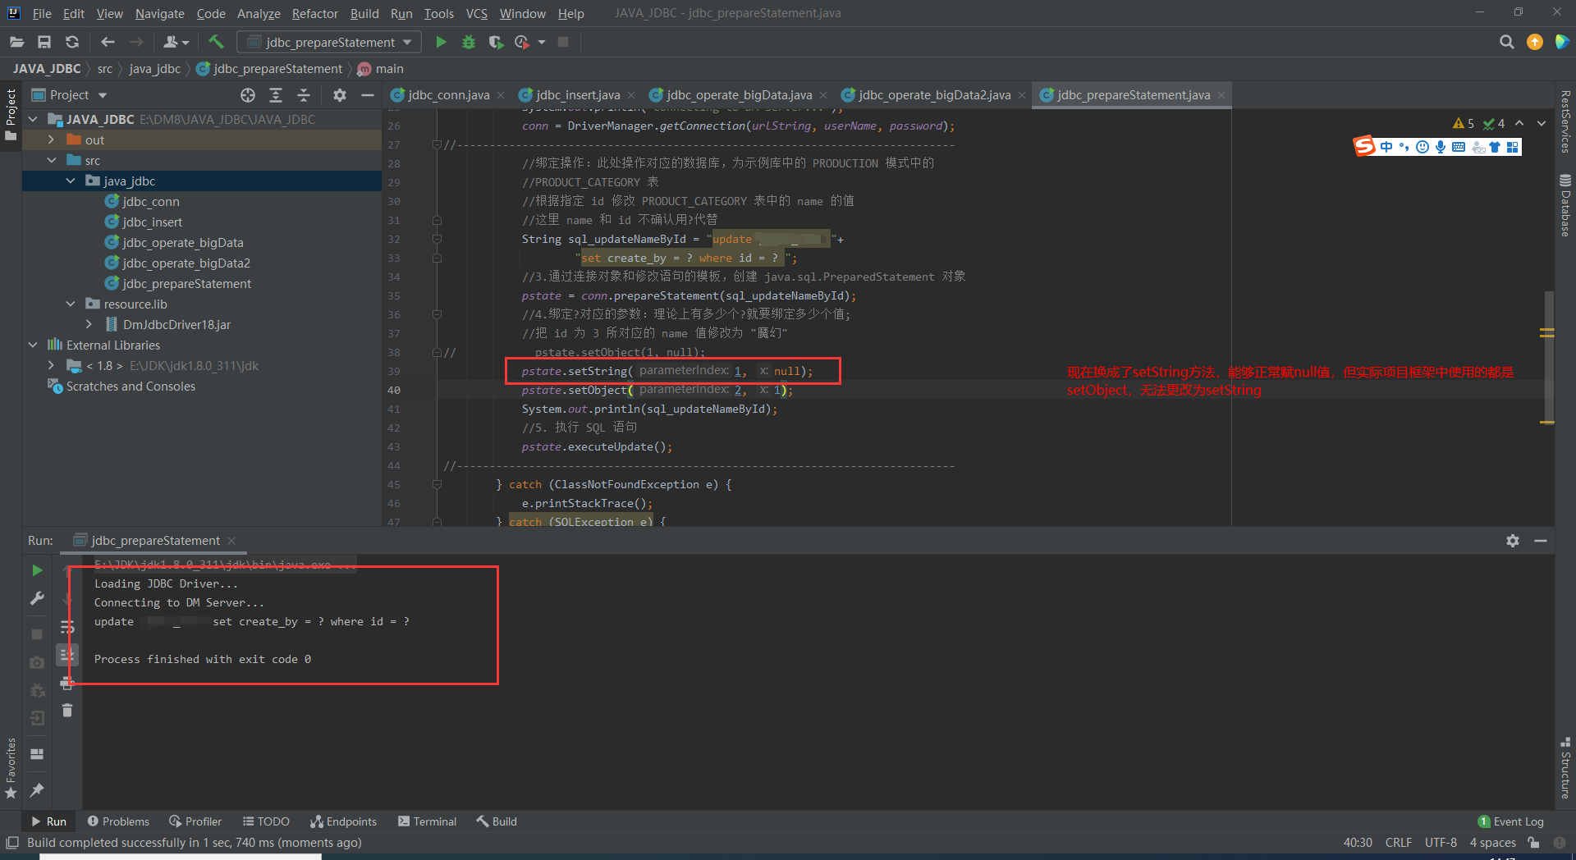Switch to jdbc_operate_bigData.java tab
This screenshot has height=860, width=1576.
click(739, 95)
